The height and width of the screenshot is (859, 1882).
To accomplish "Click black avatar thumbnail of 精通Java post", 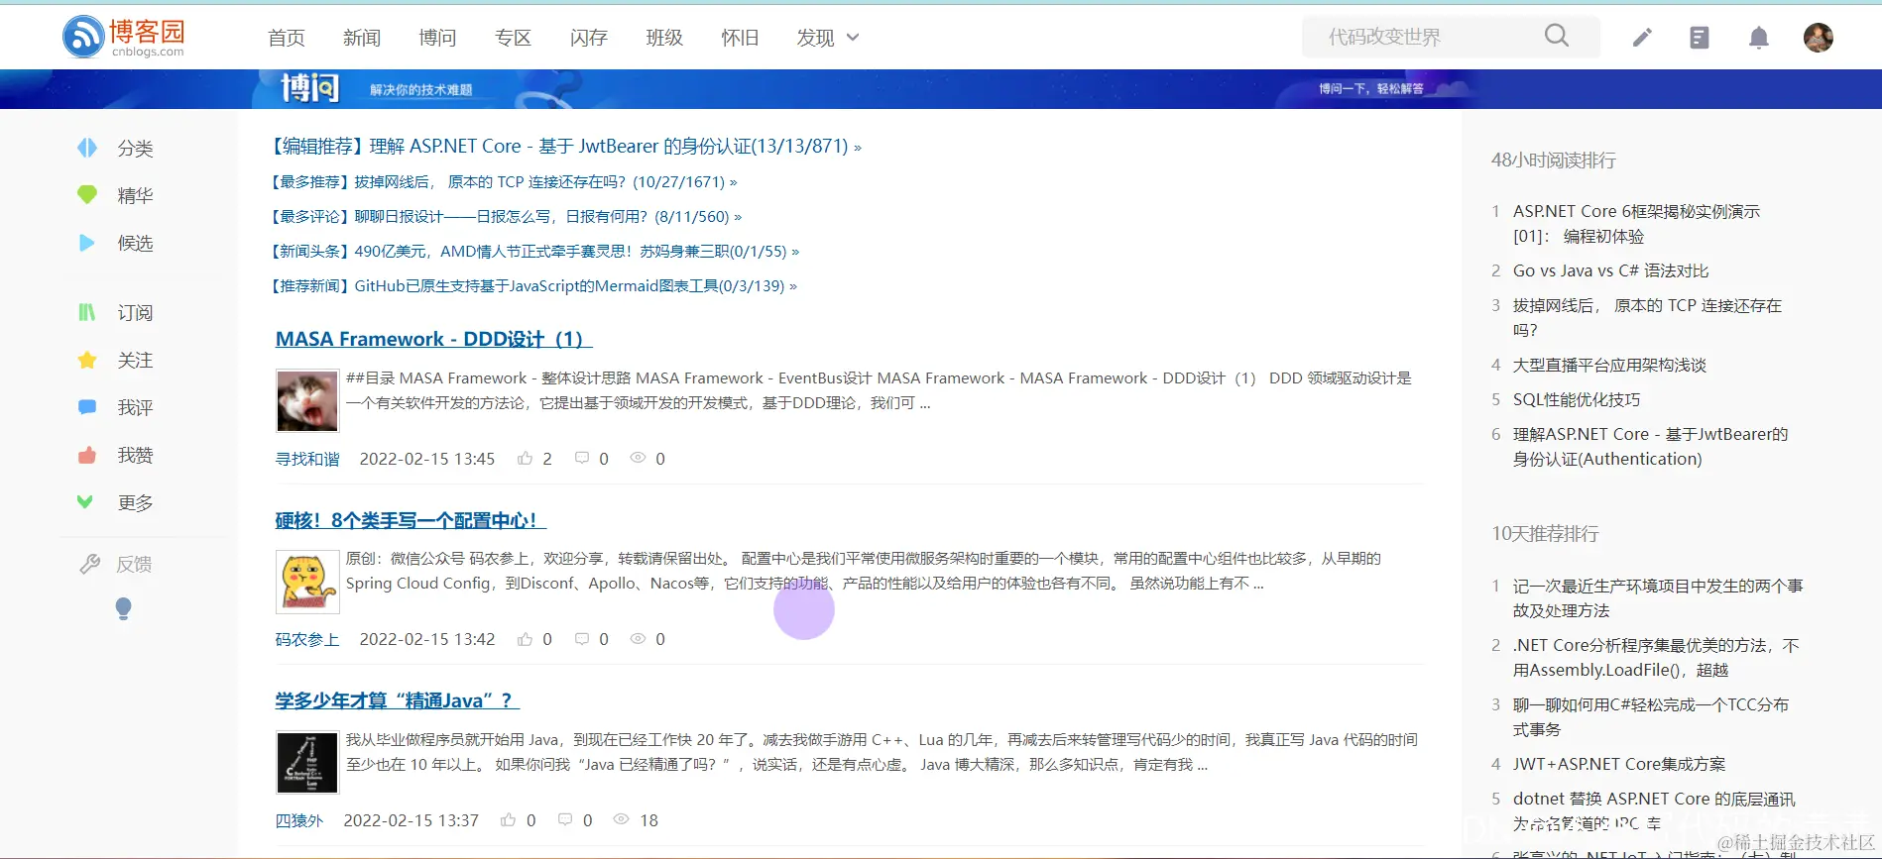I will 307,762.
